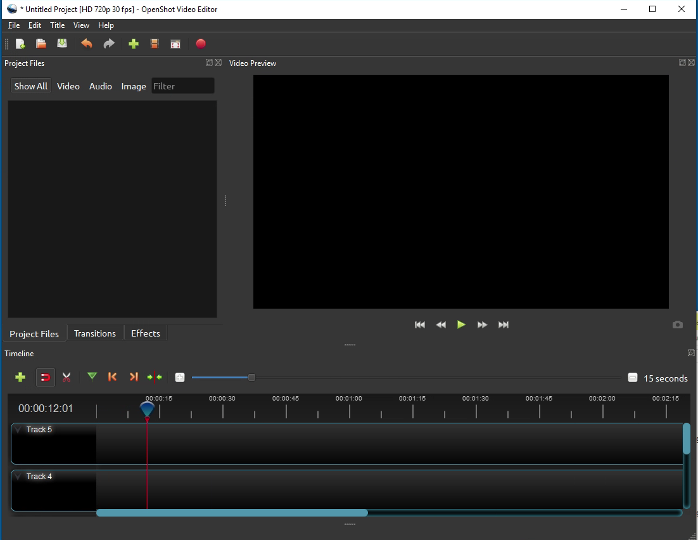Toggle the timeline snapping magnet

pos(46,377)
